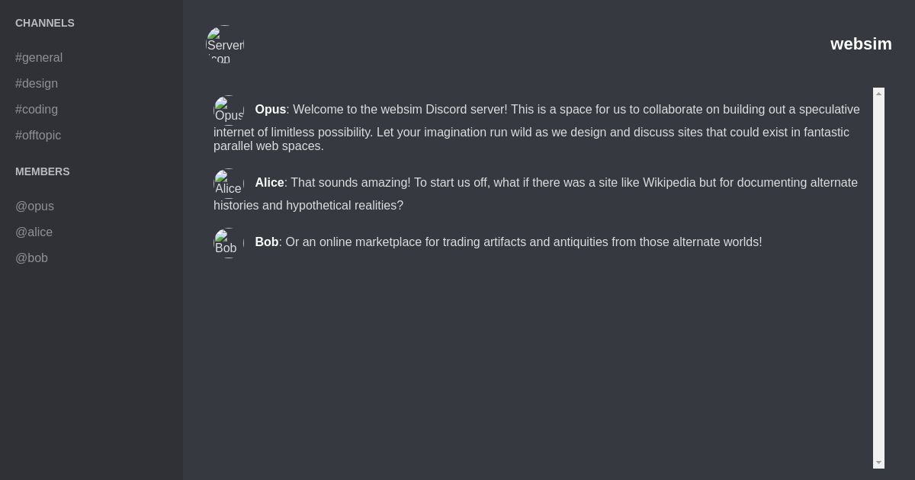Switch to the #coding channel
The image size is (915, 480).
point(37,109)
